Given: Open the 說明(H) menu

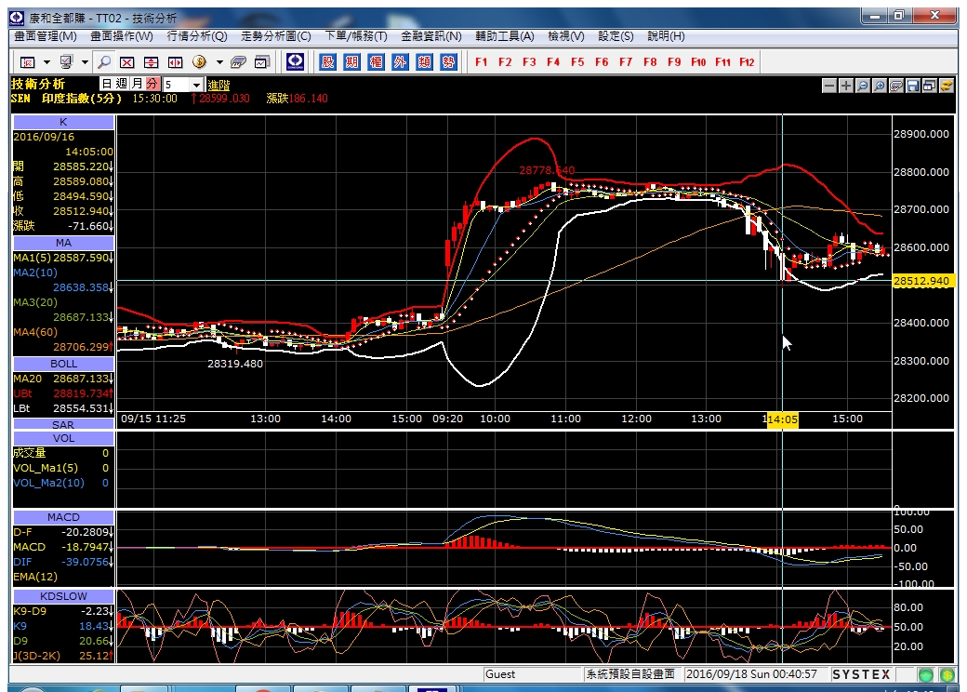Looking at the screenshot, I should [x=666, y=36].
